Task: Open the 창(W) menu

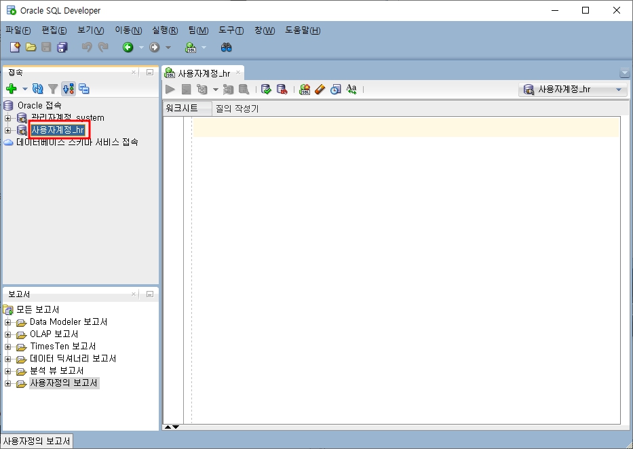Action: [x=265, y=31]
